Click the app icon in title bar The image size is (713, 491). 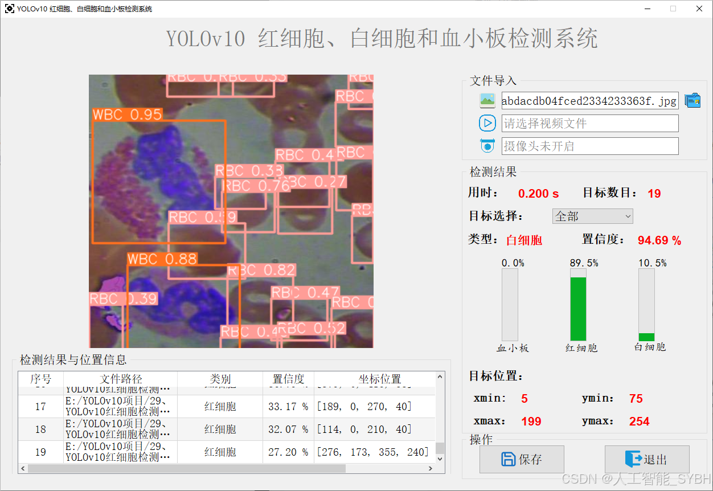9,9
